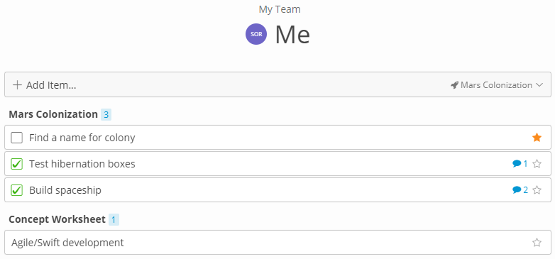Click the Mars Colonization count badge 3
This screenshot has width=555, height=259.
pyautogui.click(x=106, y=115)
